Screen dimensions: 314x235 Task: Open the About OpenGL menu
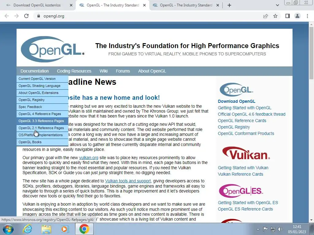152,71
